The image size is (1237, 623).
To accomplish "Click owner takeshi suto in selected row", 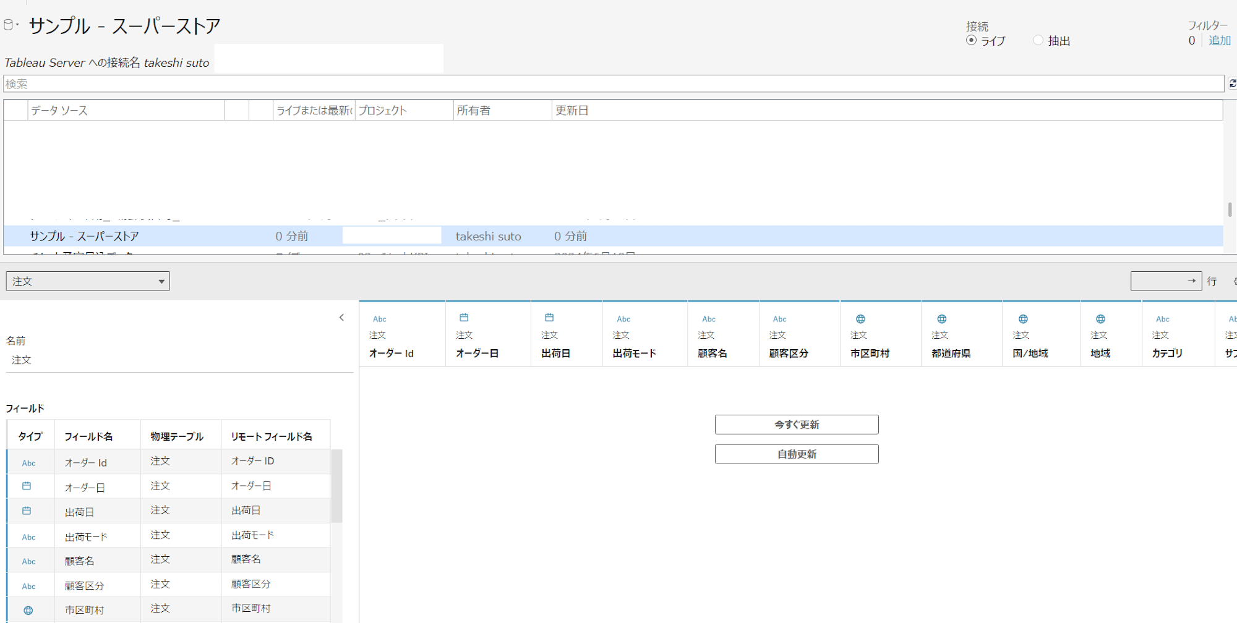I will coord(488,236).
